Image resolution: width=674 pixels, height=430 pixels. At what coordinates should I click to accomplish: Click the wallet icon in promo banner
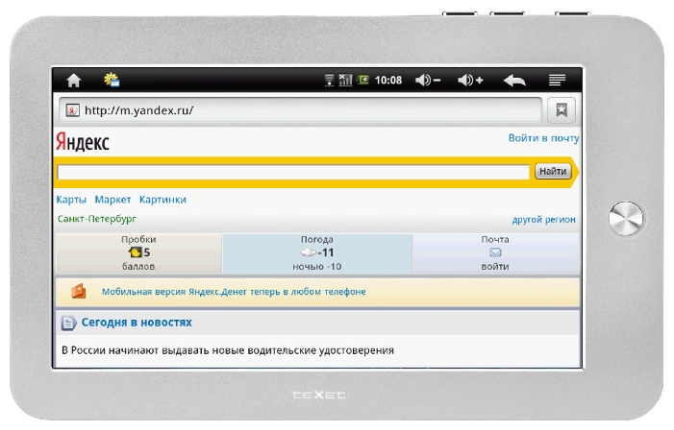79,292
